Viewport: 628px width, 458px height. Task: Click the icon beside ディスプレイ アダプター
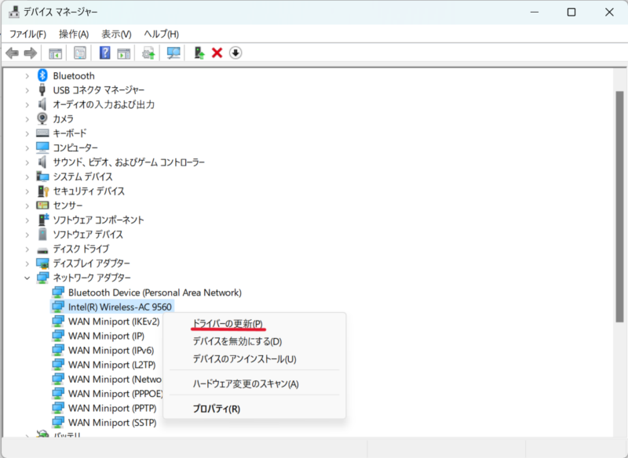(42, 264)
